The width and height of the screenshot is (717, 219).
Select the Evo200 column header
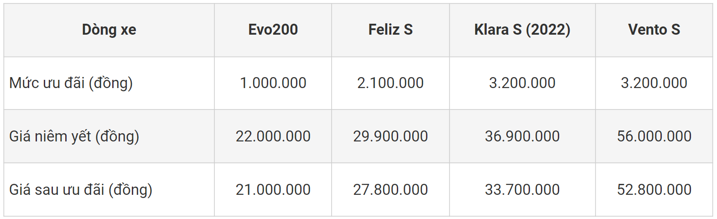pos(273,30)
